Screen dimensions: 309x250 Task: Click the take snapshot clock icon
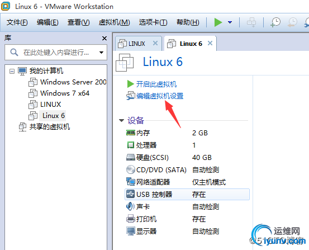point(275,22)
